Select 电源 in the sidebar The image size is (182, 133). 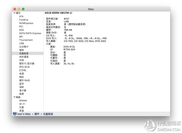click(x=22, y=74)
